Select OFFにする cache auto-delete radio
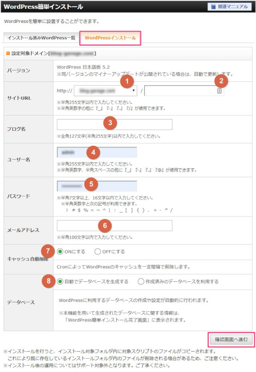This screenshot has height=372, width=256. pos(98,251)
